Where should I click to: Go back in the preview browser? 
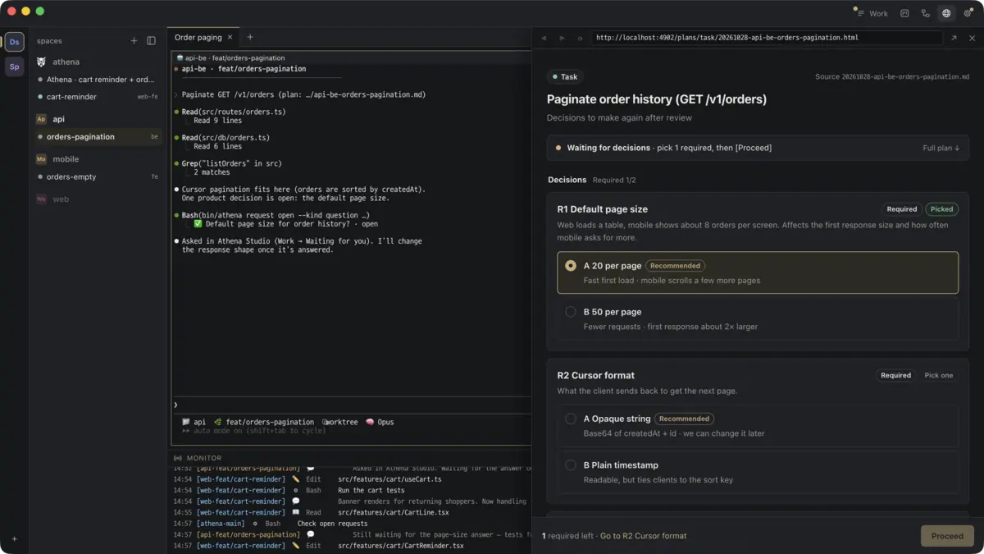click(544, 38)
